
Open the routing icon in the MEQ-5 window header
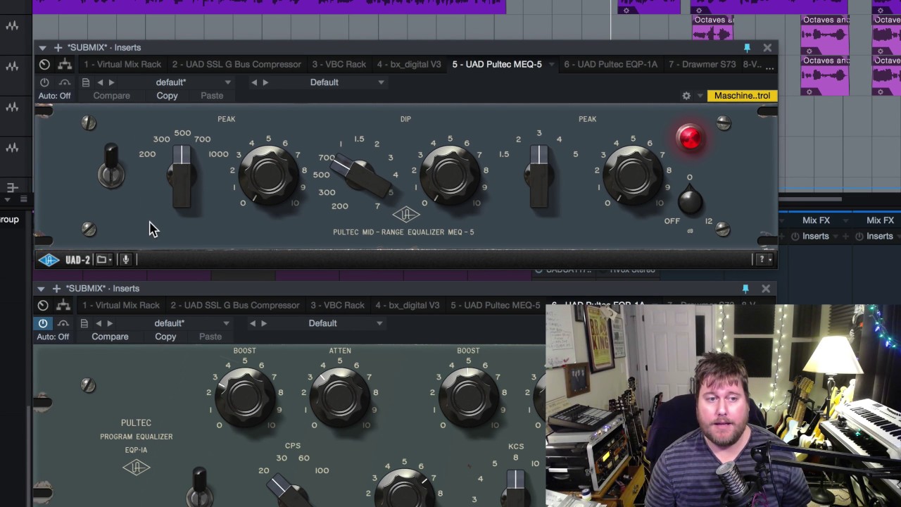tap(65, 64)
